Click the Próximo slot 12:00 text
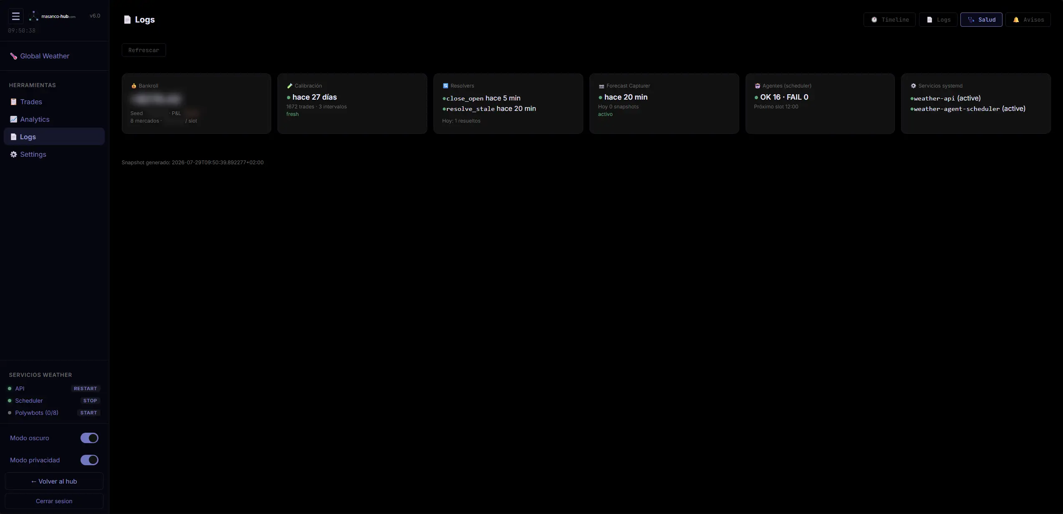 tap(776, 107)
